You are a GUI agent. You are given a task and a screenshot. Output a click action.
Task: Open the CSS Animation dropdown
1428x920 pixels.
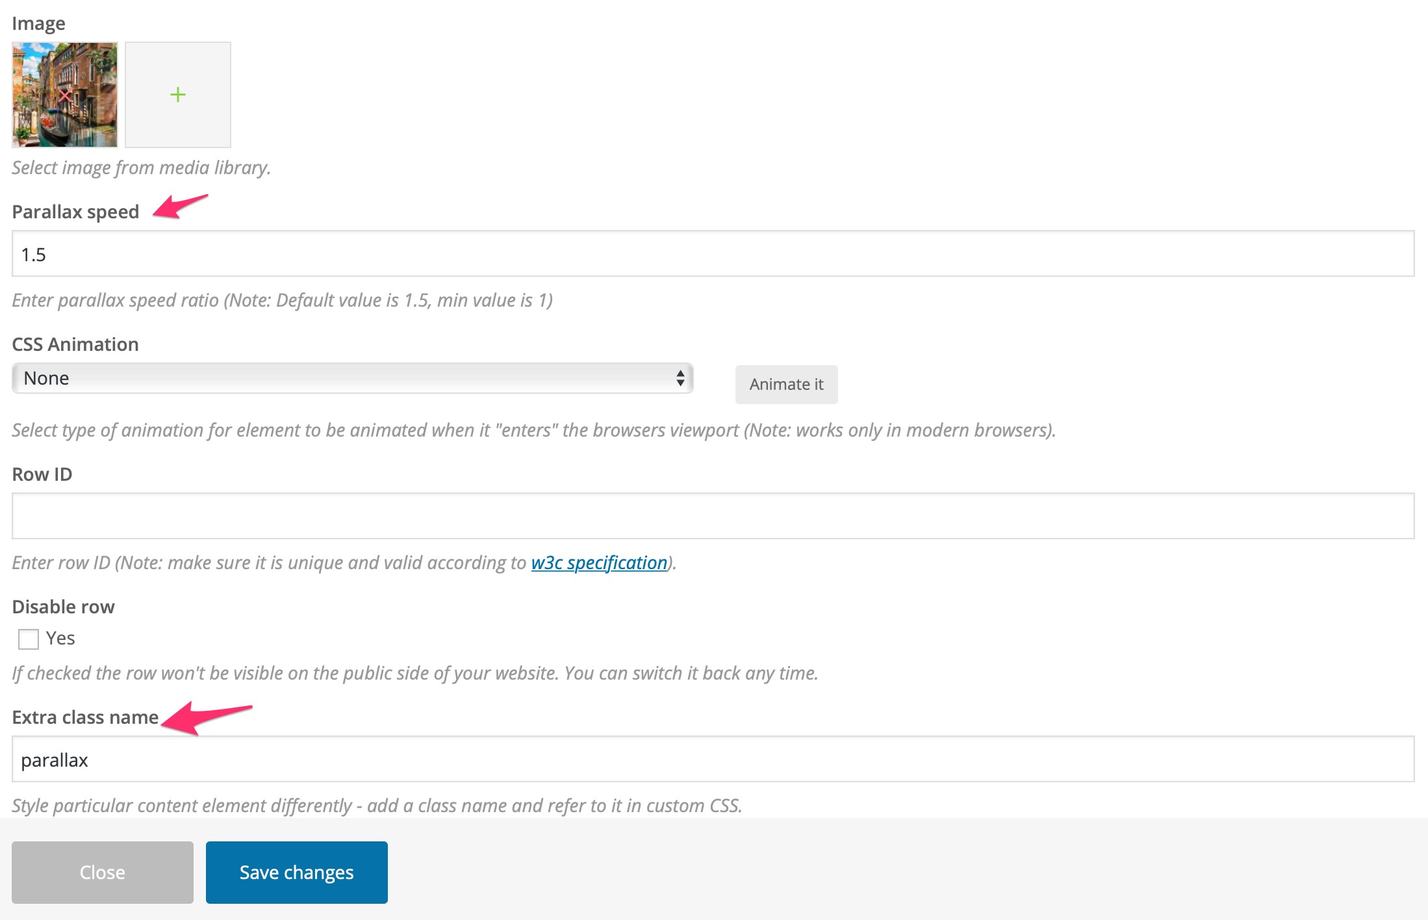pyautogui.click(x=353, y=378)
